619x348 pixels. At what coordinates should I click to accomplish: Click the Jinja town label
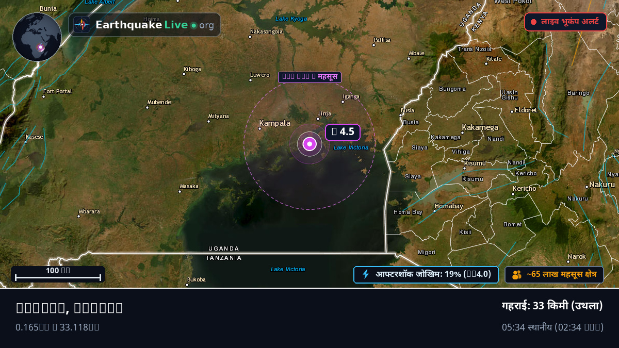324,114
